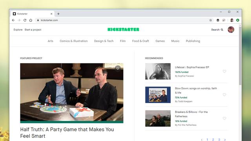
Task: Click the Start a project link
Action: coord(33,30)
